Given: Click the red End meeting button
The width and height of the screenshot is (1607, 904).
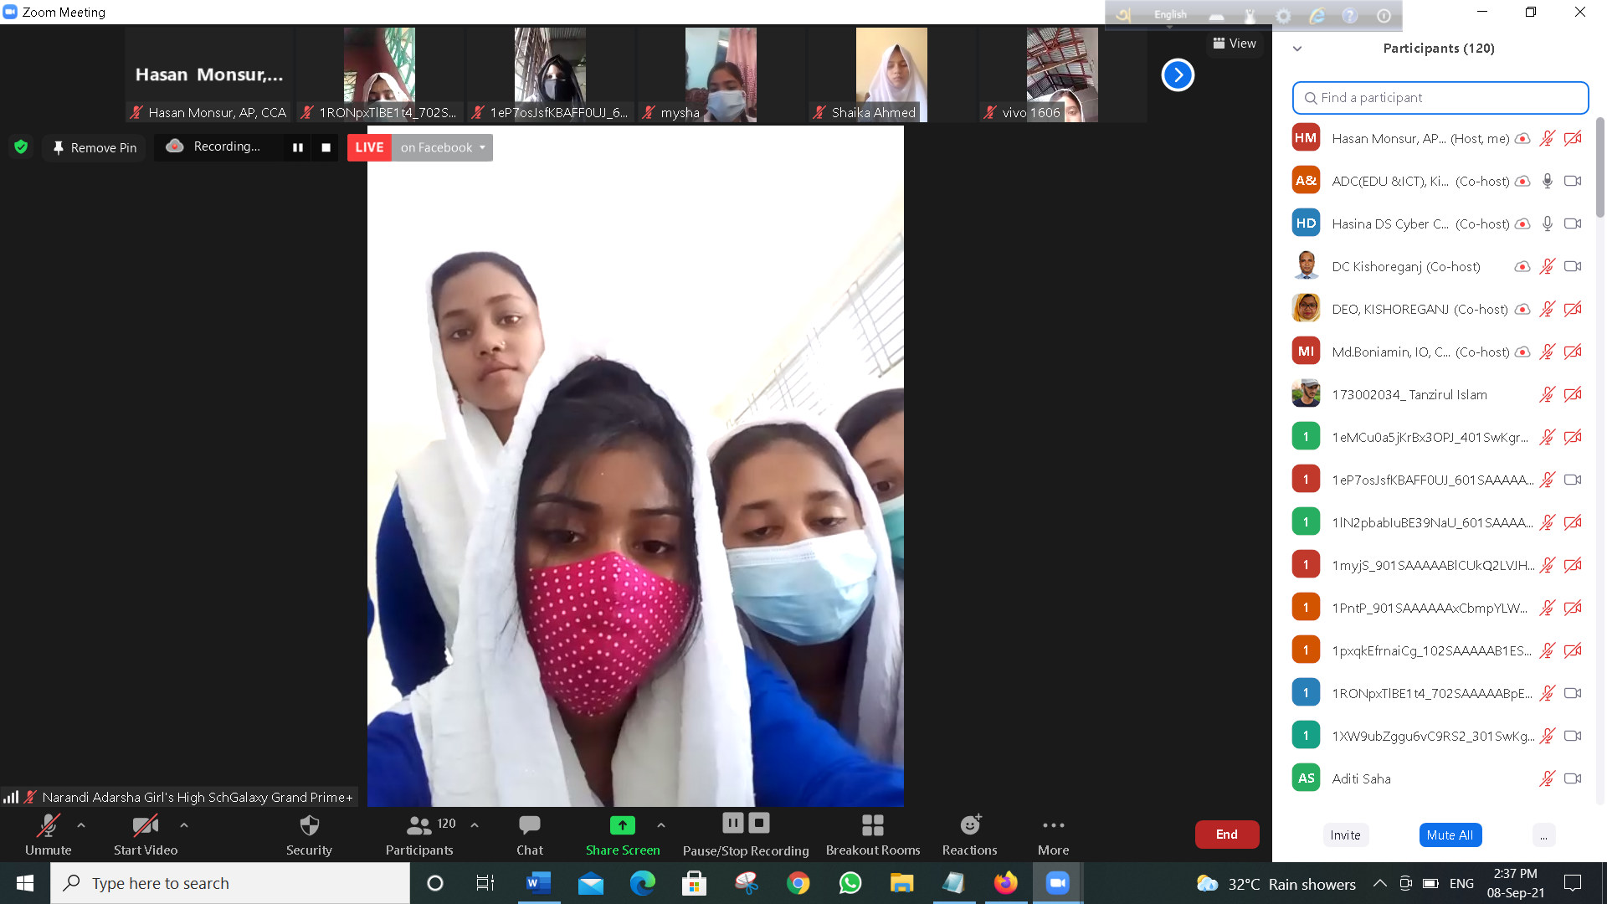Looking at the screenshot, I should (x=1226, y=835).
